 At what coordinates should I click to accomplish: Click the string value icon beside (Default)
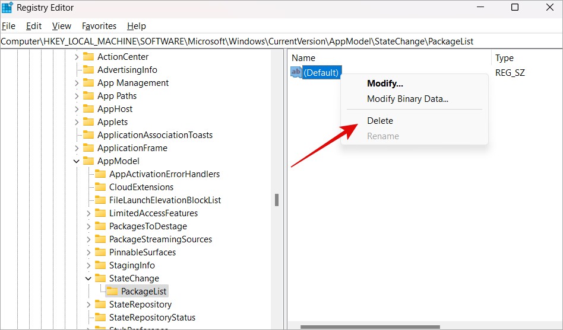(296, 72)
